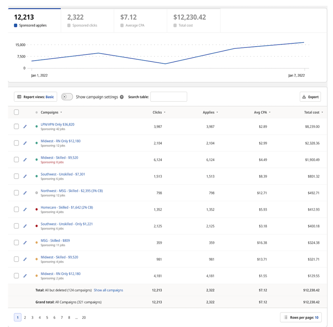The image size is (333, 327).
Task: Click the $16.38 Avg CPA value
Action: click(x=262, y=243)
